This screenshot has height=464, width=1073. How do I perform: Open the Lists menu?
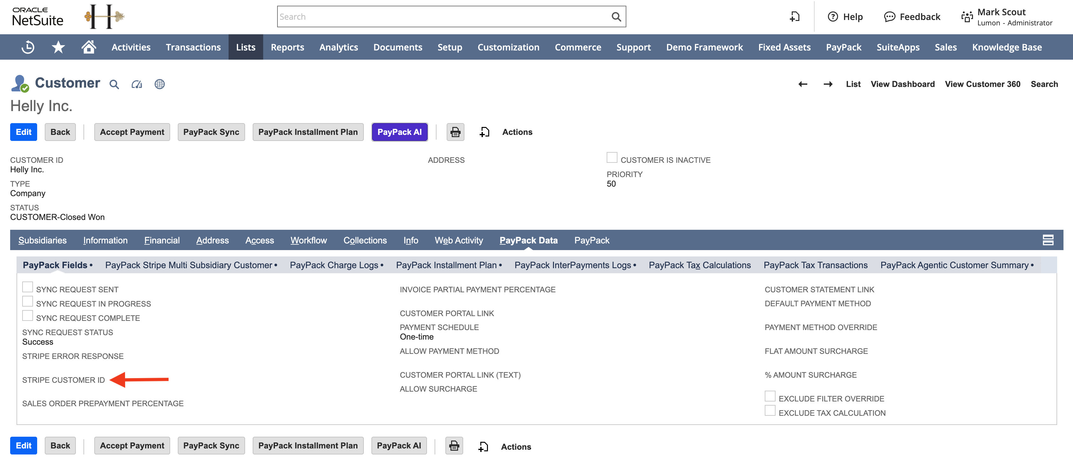point(246,47)
